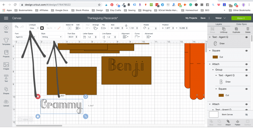
Task: Bookmark this page with the star icon
Action: pos(99,5)
